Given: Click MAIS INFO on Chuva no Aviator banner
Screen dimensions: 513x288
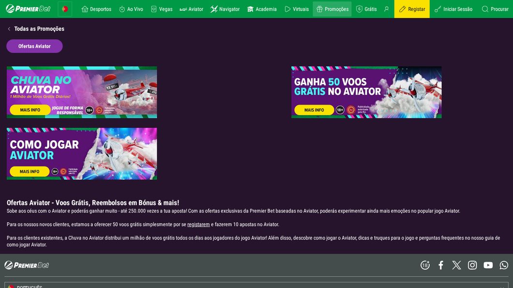Looking at the screenshot, I should click(30, 110).
